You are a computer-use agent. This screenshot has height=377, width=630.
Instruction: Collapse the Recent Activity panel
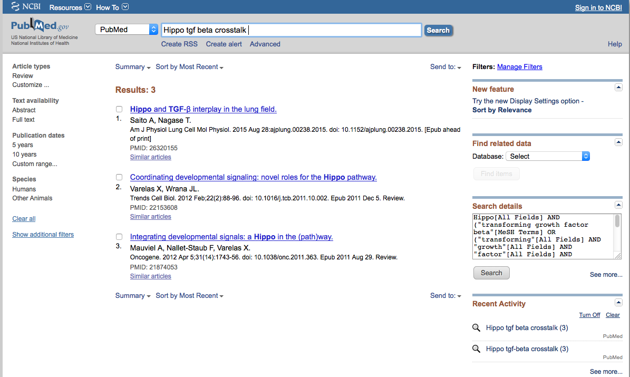(x=618, y=302)
